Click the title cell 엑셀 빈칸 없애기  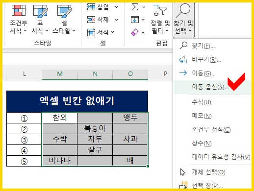click(77, 101)
